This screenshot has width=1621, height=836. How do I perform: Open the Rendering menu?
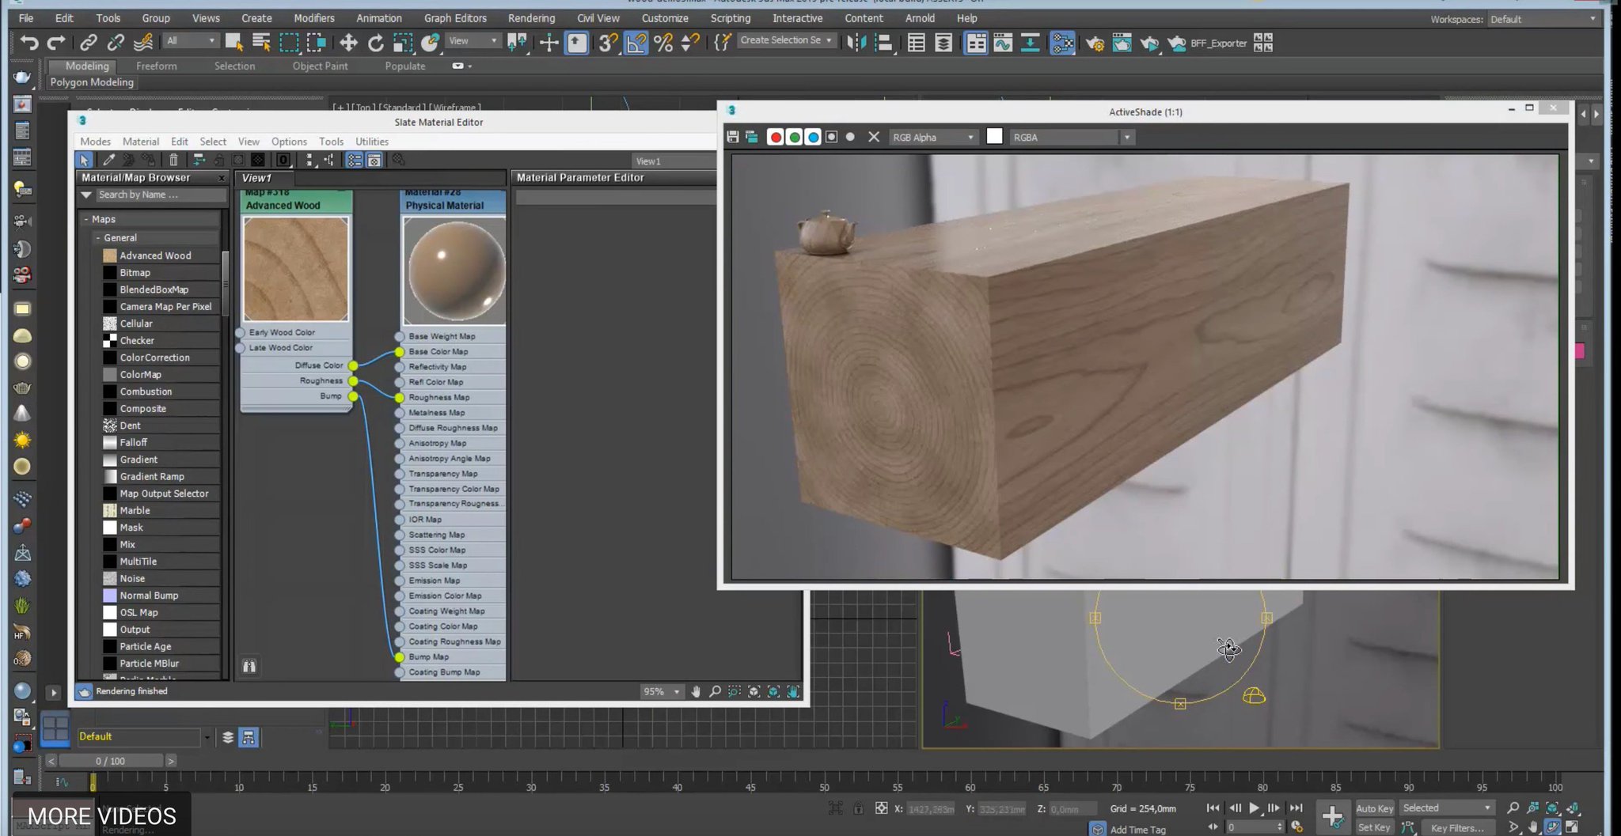click(x=531, y=18)
